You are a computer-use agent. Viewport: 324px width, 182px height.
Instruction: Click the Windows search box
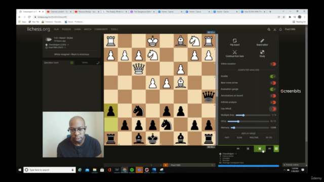pyautogui.click(x=50, y=170)
